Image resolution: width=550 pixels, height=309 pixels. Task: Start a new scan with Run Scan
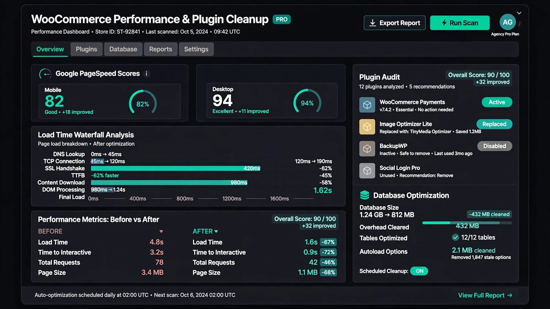pyautogui.click(x=460, y=23)
